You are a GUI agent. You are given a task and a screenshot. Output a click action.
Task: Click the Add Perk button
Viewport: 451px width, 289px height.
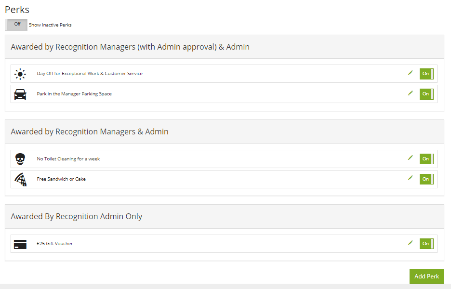pos(427,276)
